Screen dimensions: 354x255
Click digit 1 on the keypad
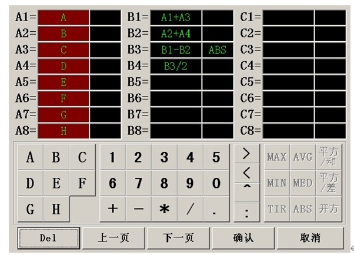pos(112,157)
